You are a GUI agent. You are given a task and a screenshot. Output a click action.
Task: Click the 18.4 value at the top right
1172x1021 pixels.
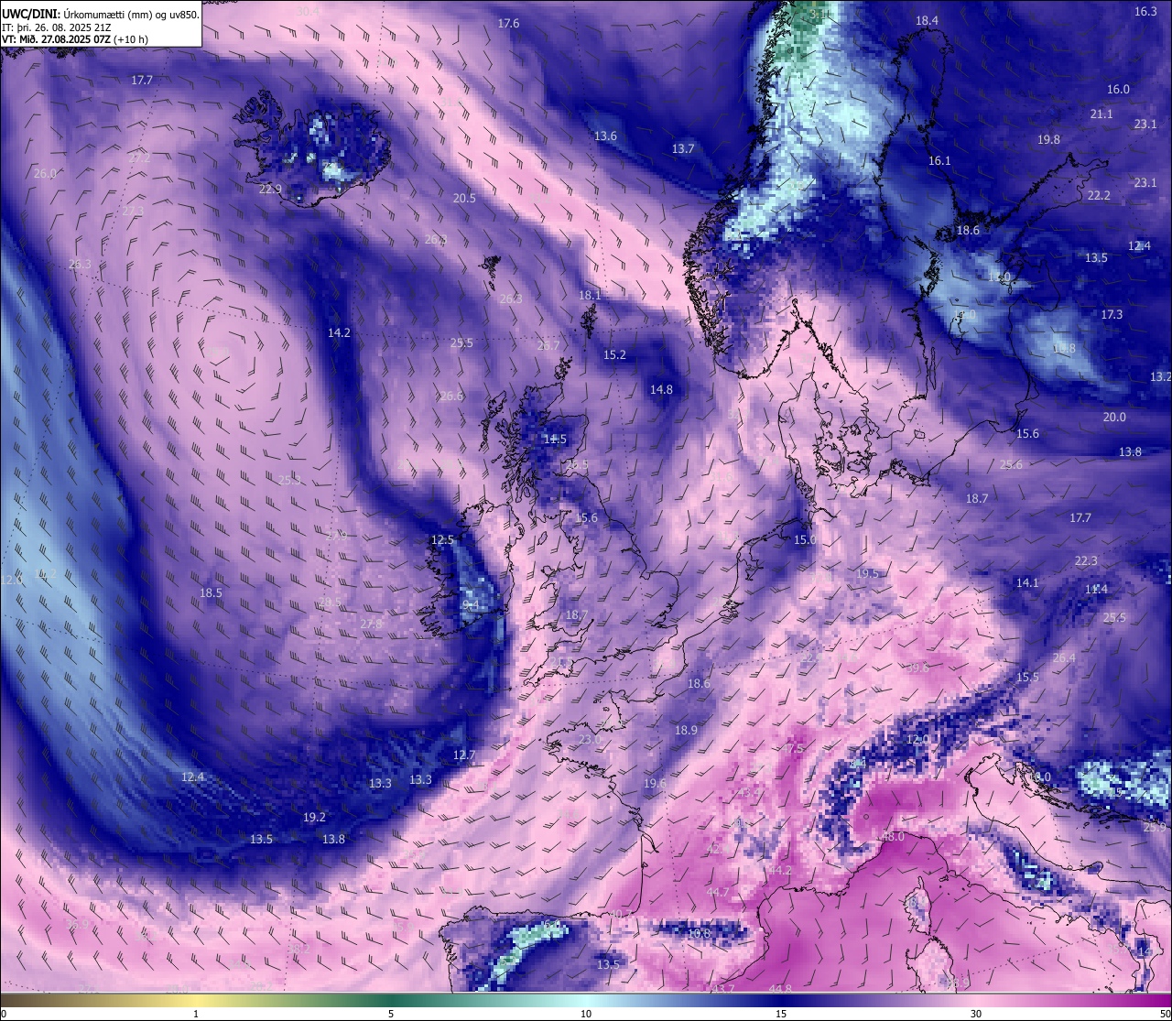click(x=927, y=21)
